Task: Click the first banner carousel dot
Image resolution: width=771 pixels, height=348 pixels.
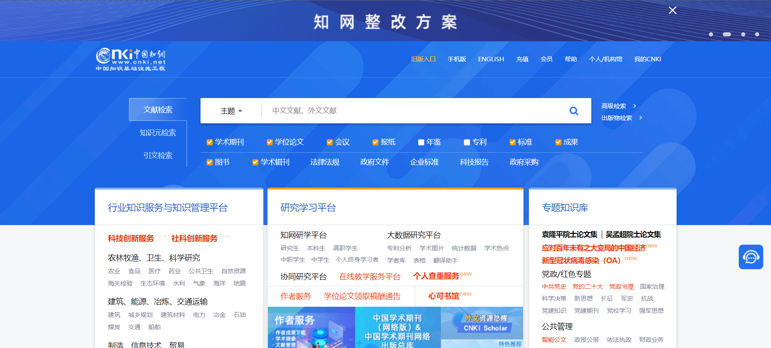Action: [711, 34]
